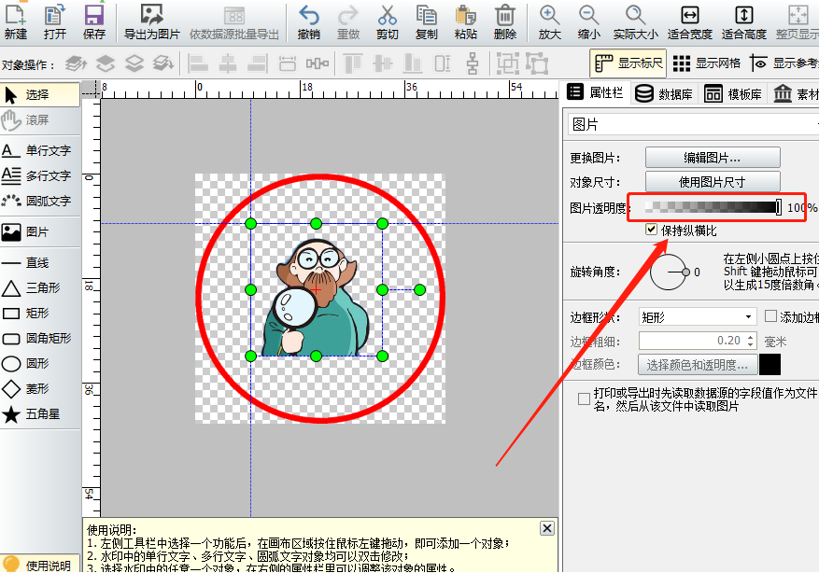Switch to the 数据库 tab
Image resolution: width=819 pixels, height=573 pixels.
tap(664, 94)
